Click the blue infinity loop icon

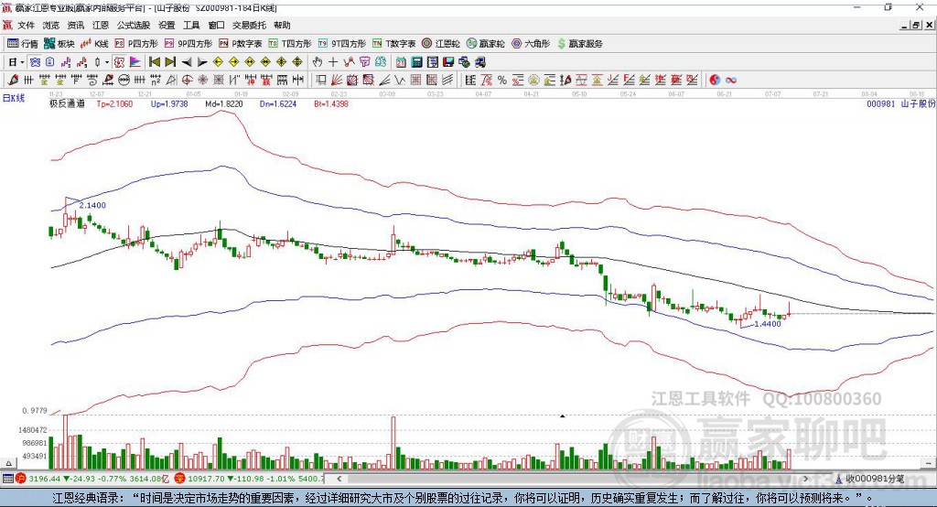[731, 81]
